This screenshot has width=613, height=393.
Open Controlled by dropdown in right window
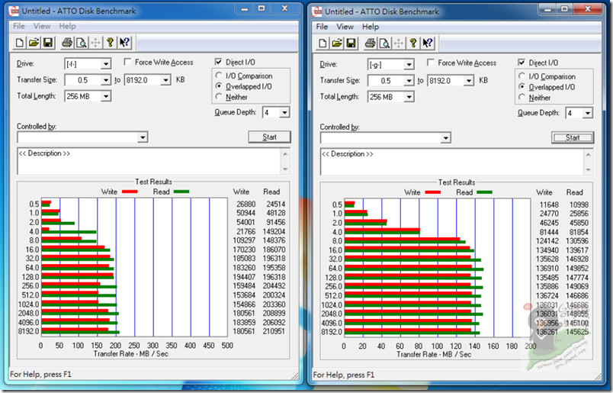point(446,138)
